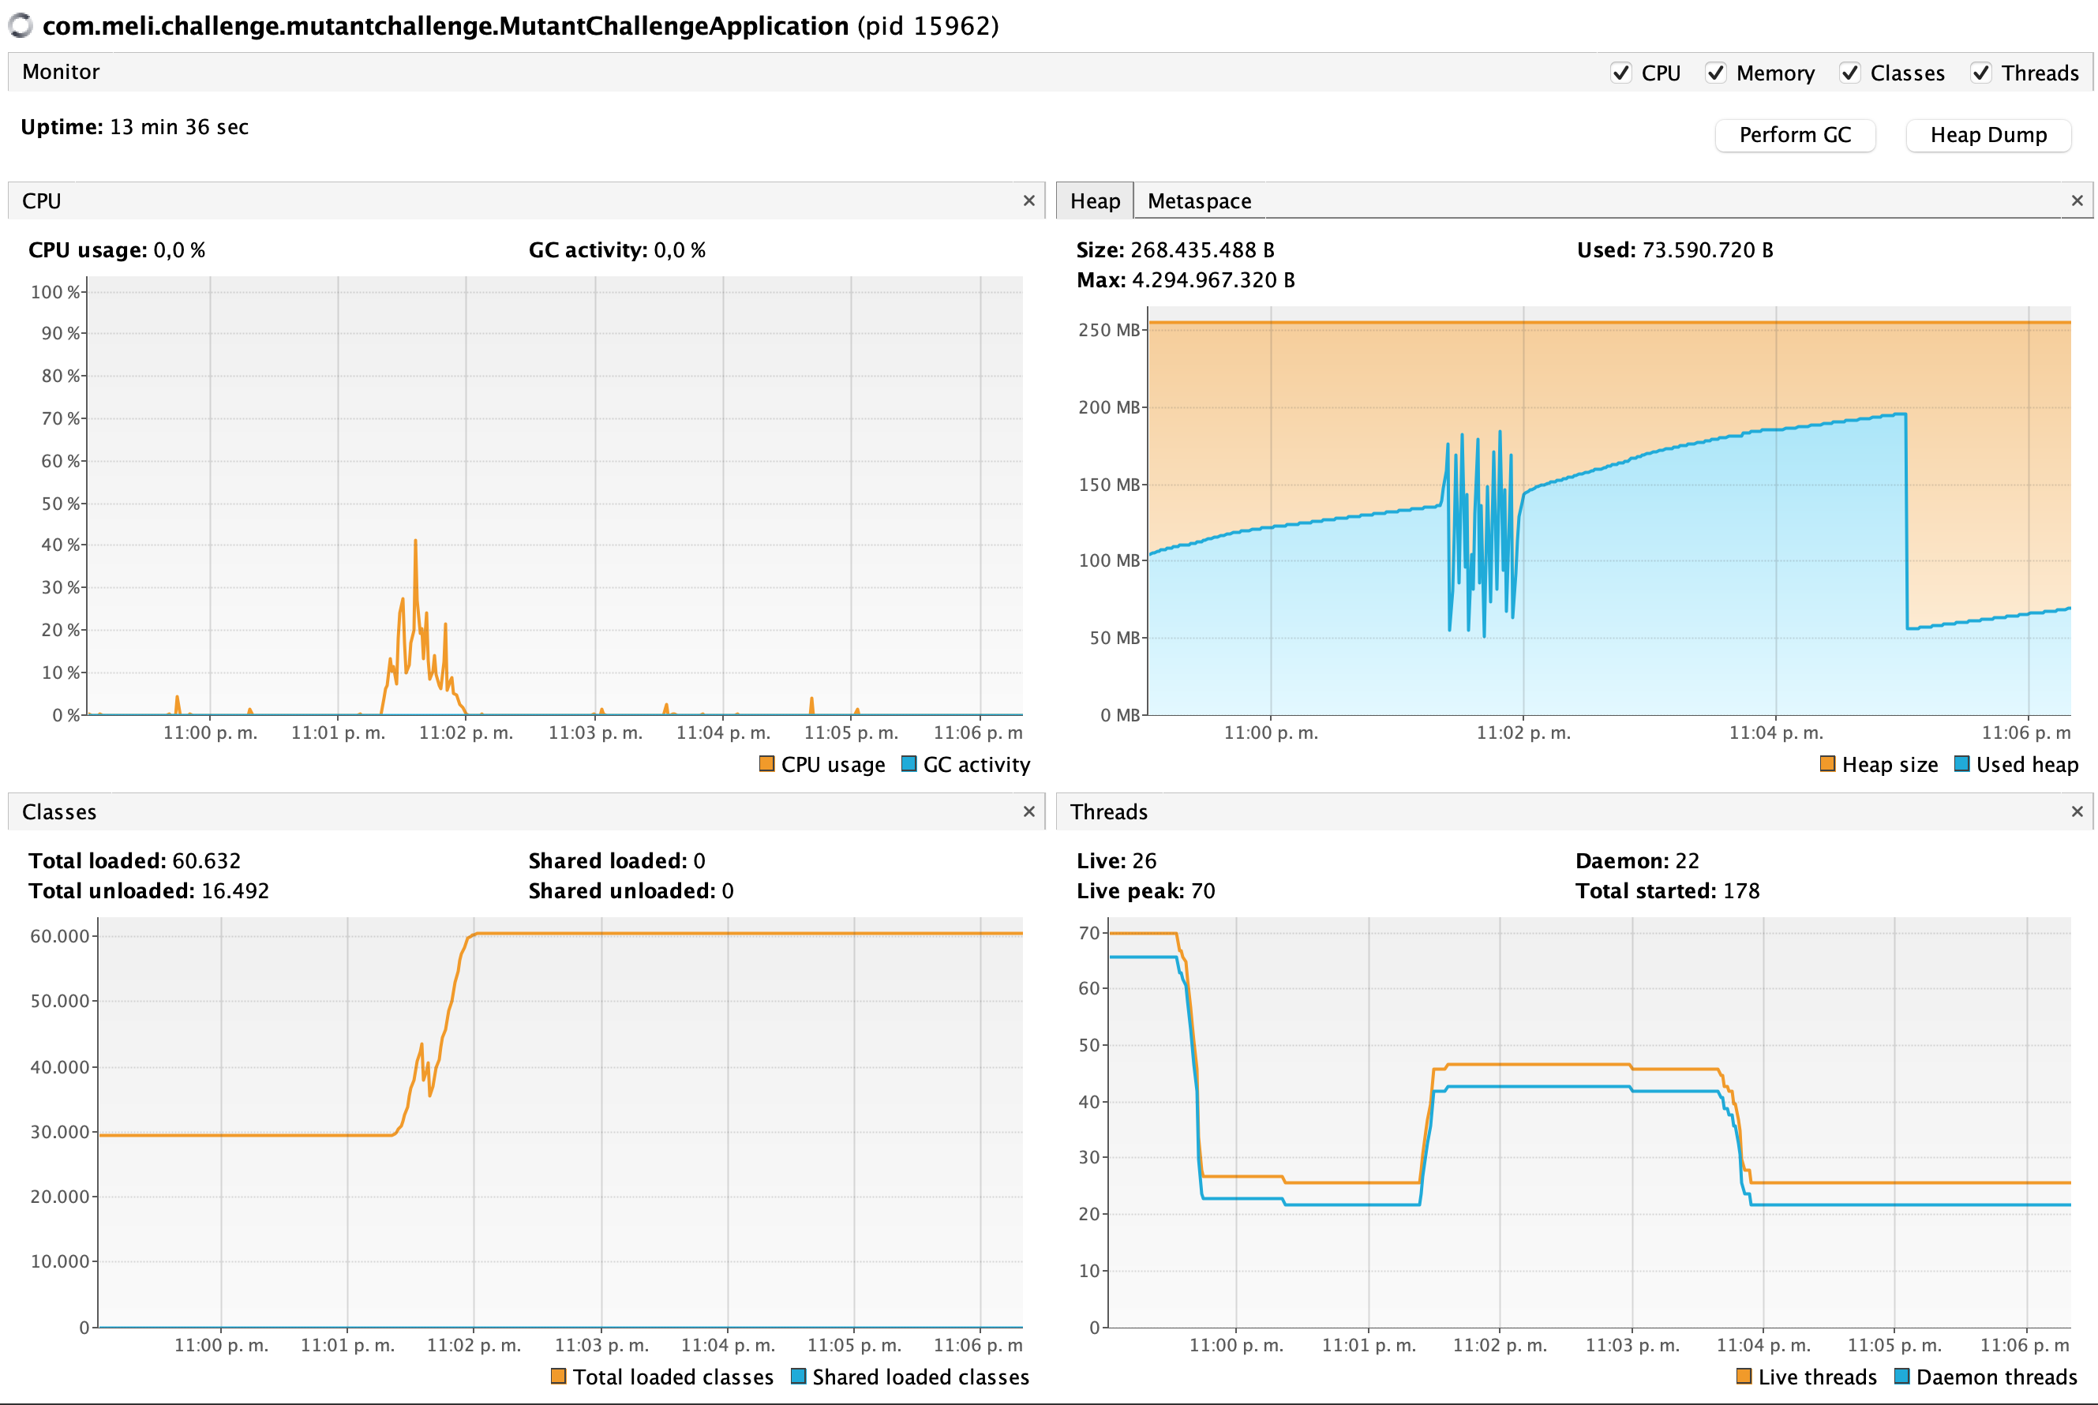Select the CPU usage legend marker
Image resolution: width=2098 pixels, height=1405 pixels.
766,764
